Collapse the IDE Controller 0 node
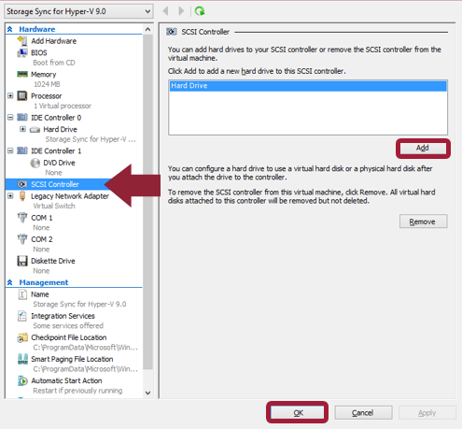Screen dimensions: 462x429 (x=10, y=117)
